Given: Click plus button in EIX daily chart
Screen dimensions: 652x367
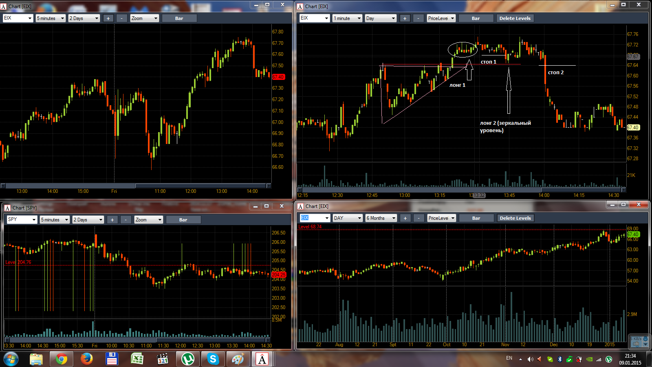Looking at the screenshot, I should pyautogui.click(x=405, y=218).
